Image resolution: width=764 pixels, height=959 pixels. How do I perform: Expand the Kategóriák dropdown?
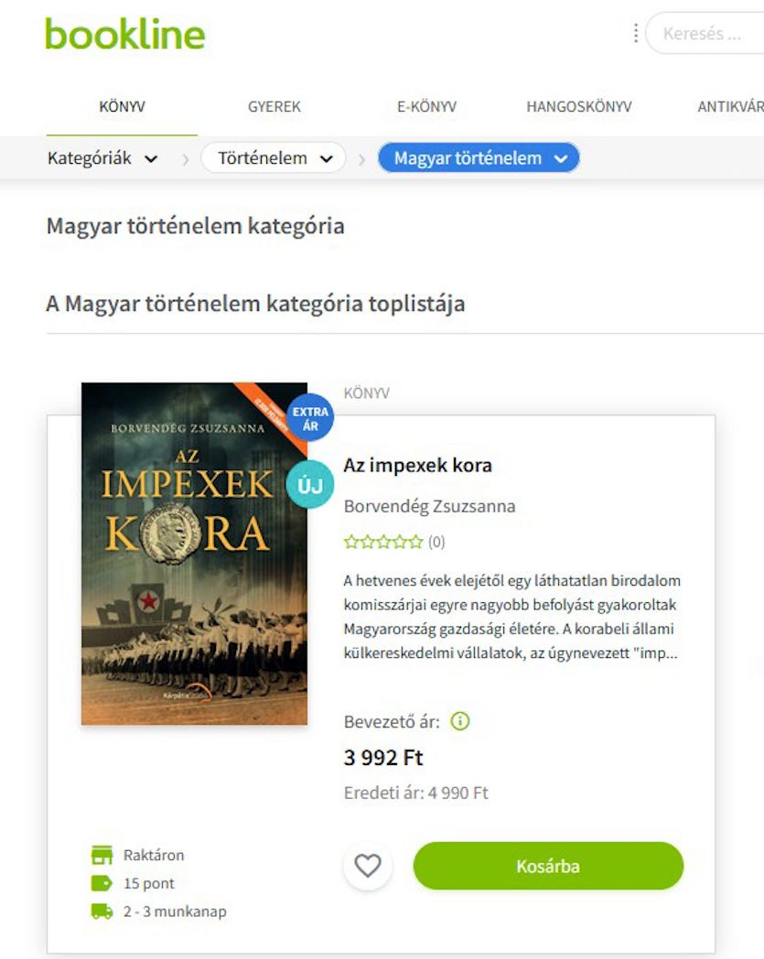click(102, 158)
